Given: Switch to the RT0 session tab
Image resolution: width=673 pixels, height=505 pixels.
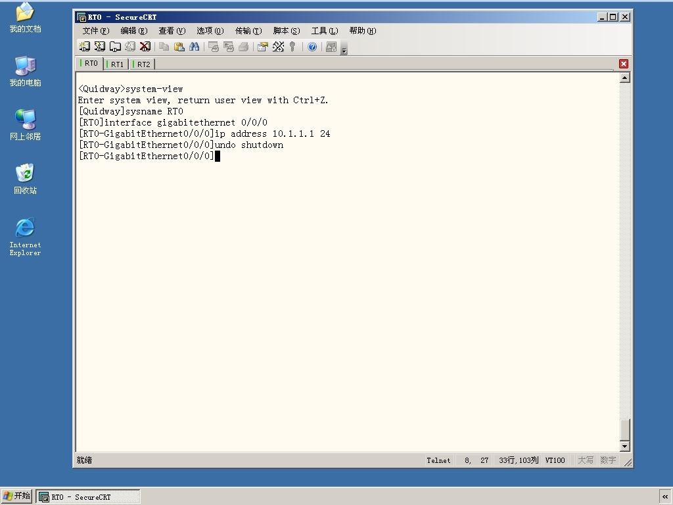Looking at the screenshot, I should pyautogui.click(x=90, y=63).
